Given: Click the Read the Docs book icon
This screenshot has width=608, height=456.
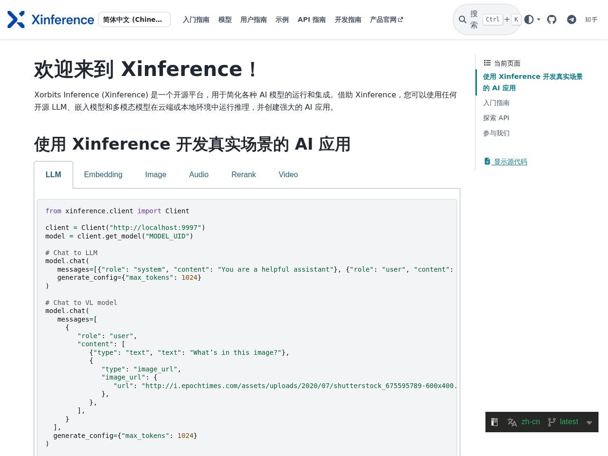Looking at the screenshot, I should [494, 422].
